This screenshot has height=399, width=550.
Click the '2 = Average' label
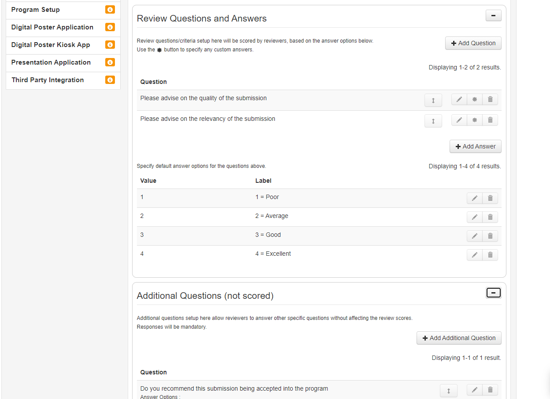272,216
